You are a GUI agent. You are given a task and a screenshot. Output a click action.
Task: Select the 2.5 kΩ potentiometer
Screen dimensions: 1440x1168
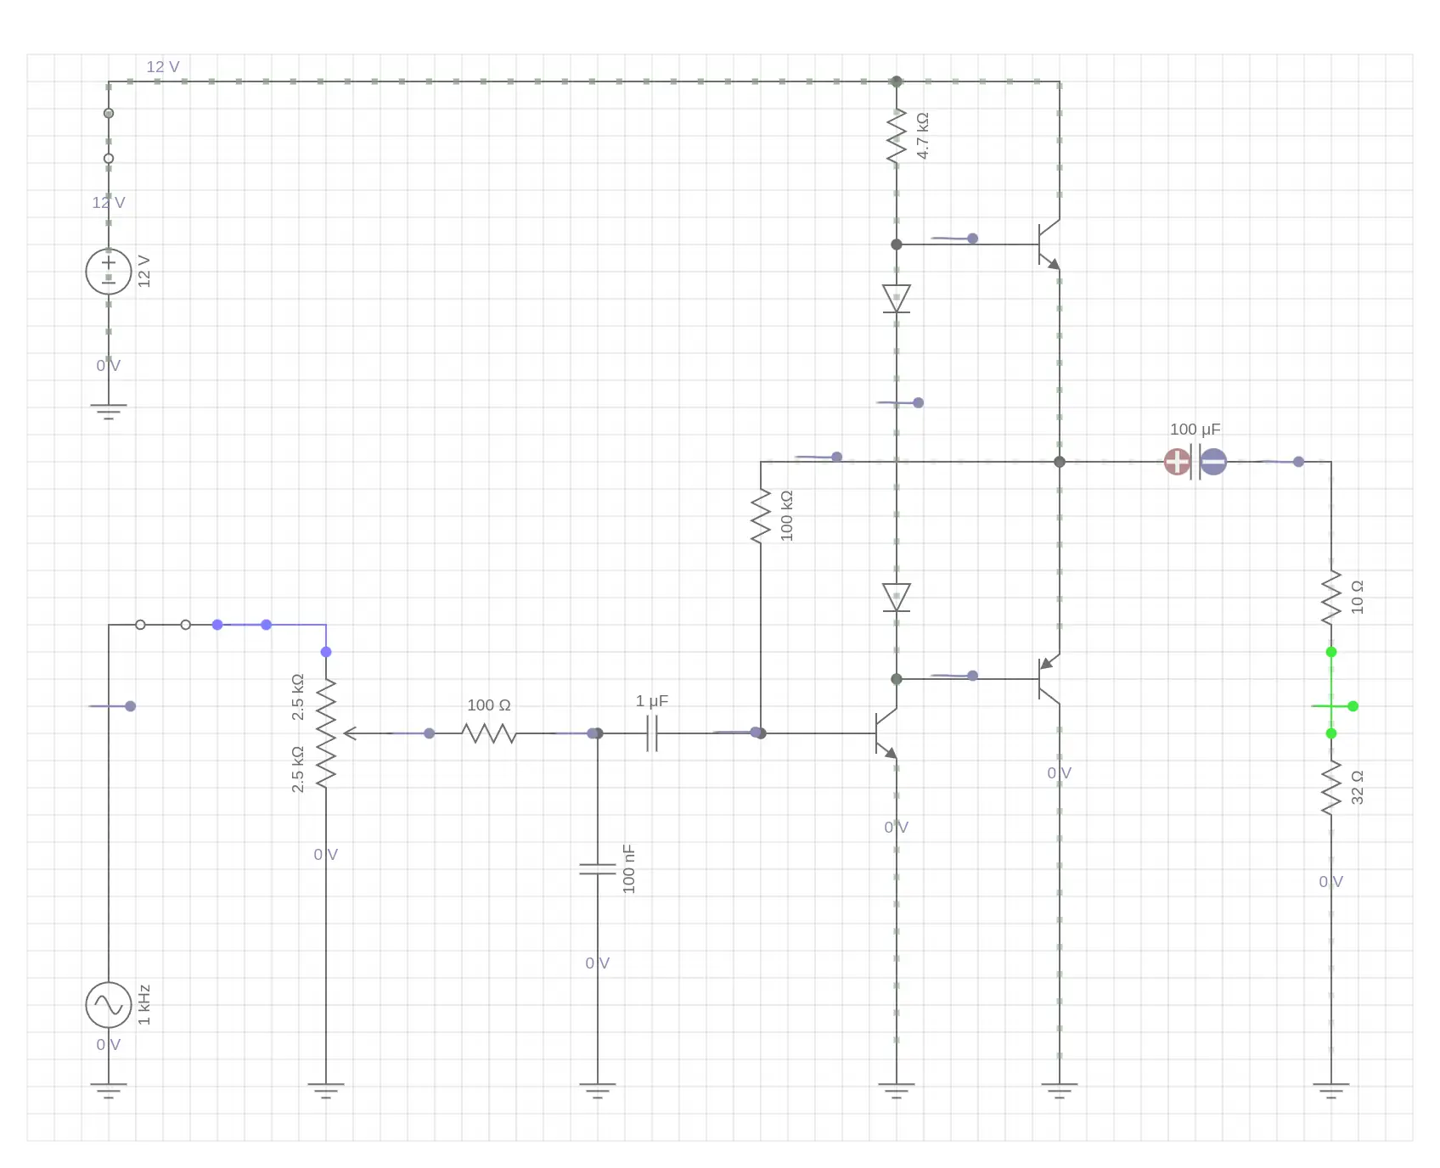pyautogui.click(x=326, y=733)
